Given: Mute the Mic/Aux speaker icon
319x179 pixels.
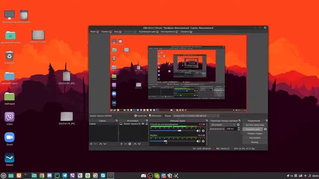Looking at the screenshot, I should [198, 141].
